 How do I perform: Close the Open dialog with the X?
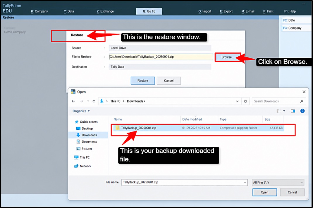pos(304,92)
